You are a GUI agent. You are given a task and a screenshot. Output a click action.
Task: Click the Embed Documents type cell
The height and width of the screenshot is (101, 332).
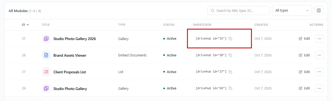click(132, 55)
